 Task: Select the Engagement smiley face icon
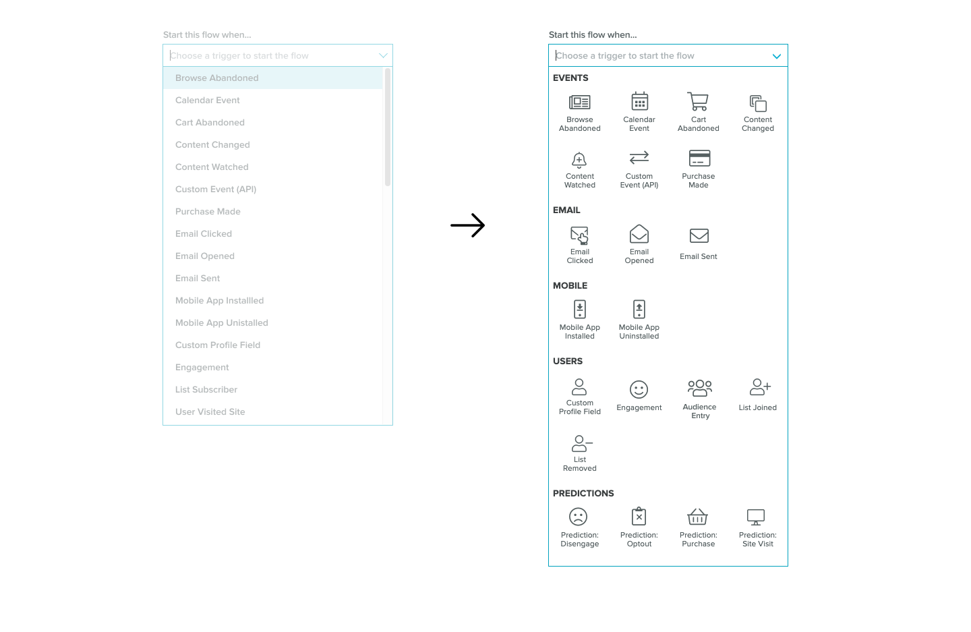click(x=639, y=390)
